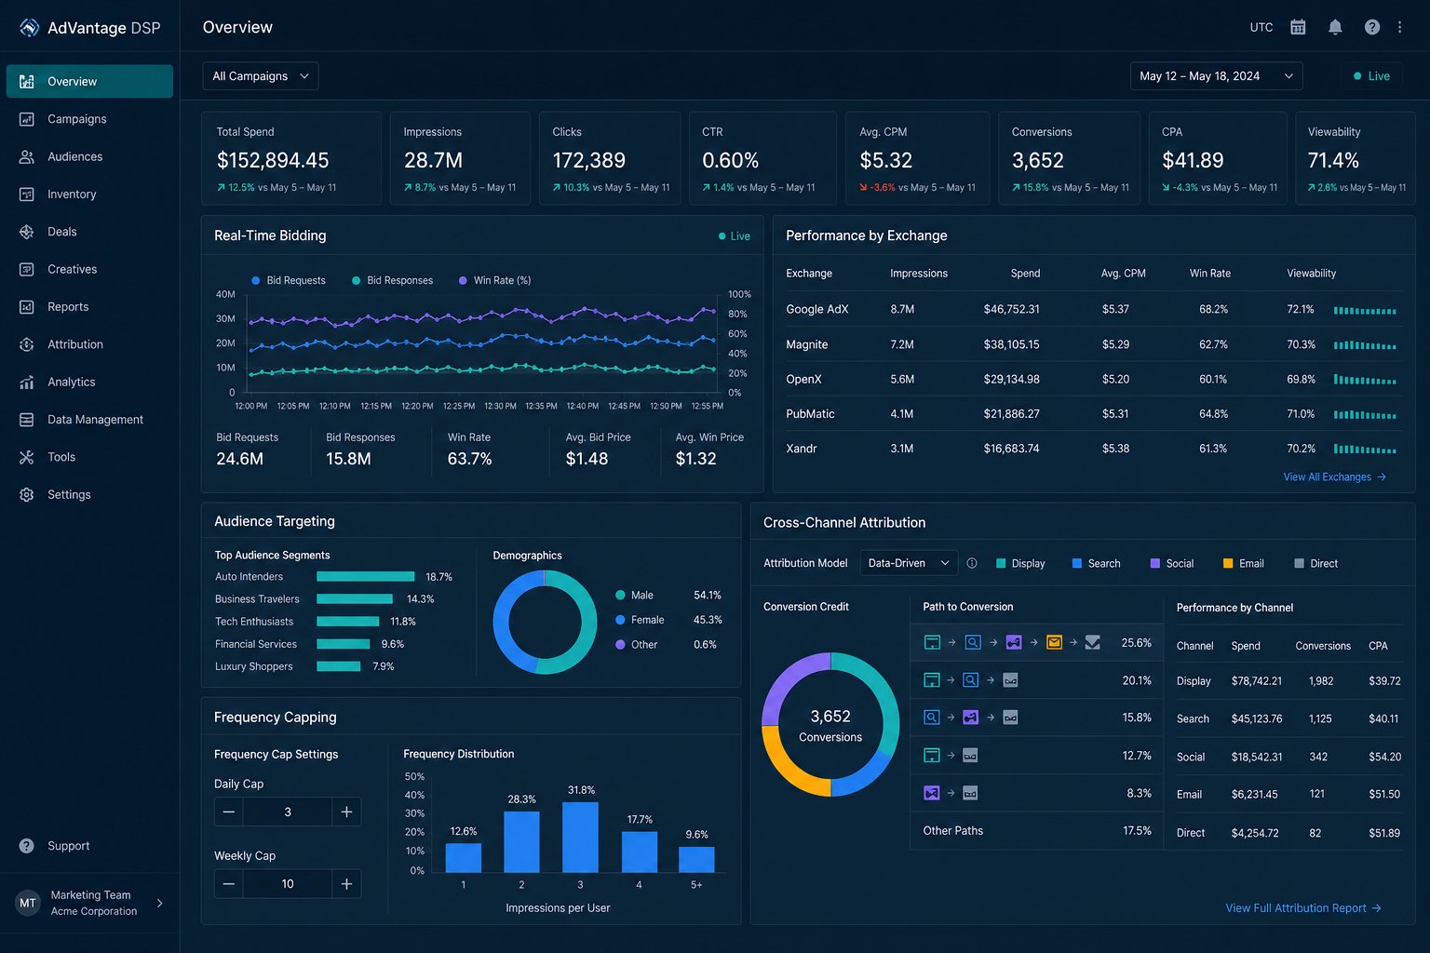
Task: Toggle Bid Responses series in chart legend
Action: pyautogui.click(x=392, y=280)
